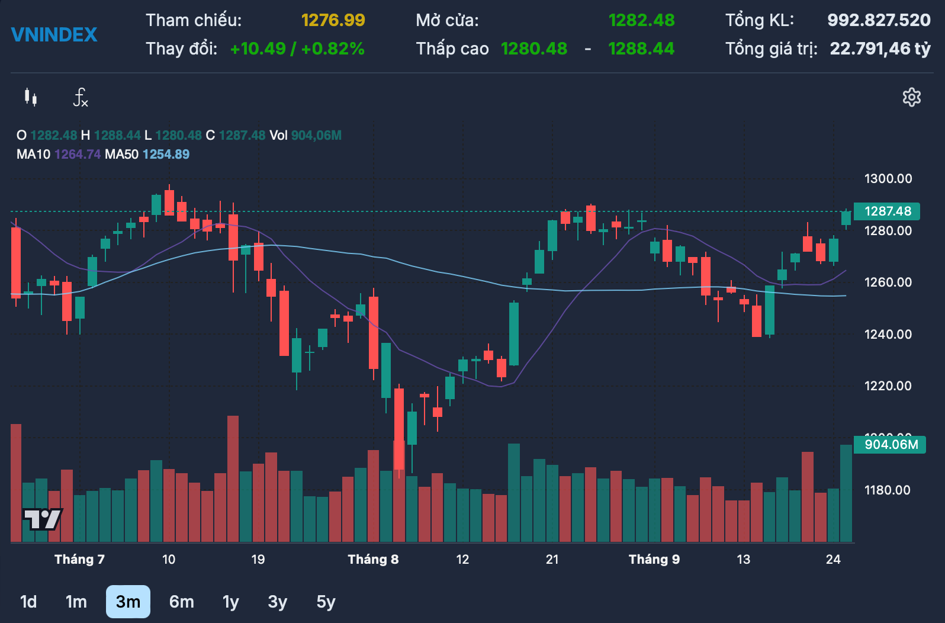Click the latest green volume bar
Viewport: 945px width, 623px height.
pos(846,493)
